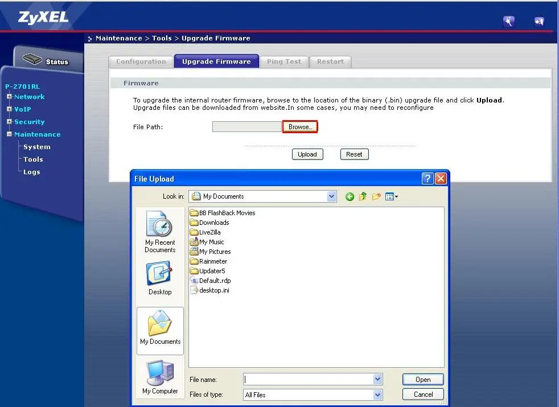Image resolution: width=559 pixels, height=407 pixels.
Task: Click the logout icon in top header
Action: (x=539, y=21)
